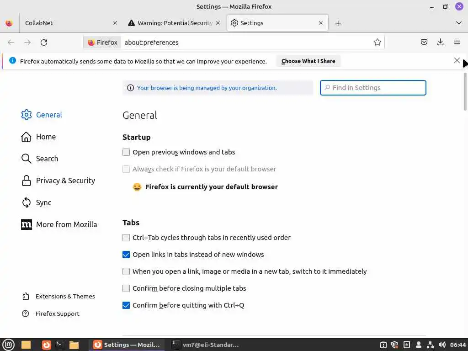Enable Confirm before closing multiple tabs
468x351 pixels.
pos(126,288)
